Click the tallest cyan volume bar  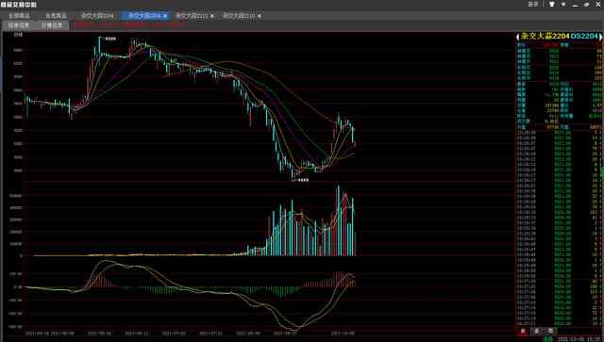click(339, 220)
